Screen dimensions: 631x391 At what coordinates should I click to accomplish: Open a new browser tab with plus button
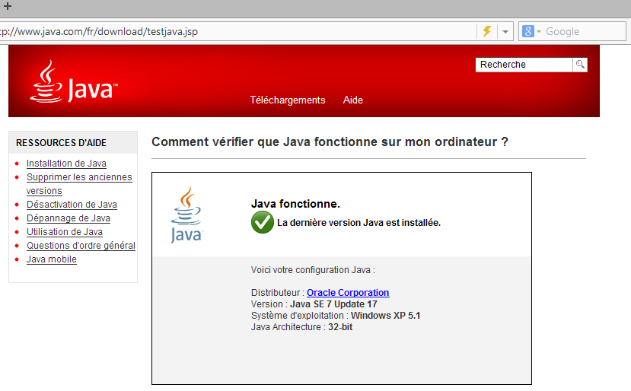(x=8, y=6)
